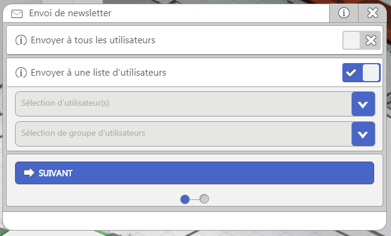391x236 pixels.
Task: Click the Envoyer à une liste d'utilisateurs label
Action: click(x=99, y=73)
